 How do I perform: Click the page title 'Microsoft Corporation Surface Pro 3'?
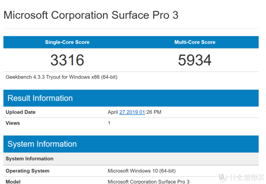[x=91, y=15]
